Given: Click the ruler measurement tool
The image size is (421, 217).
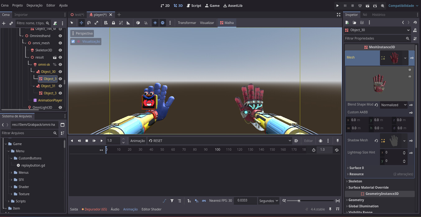Looking at the screenshot, I should 128,23.
